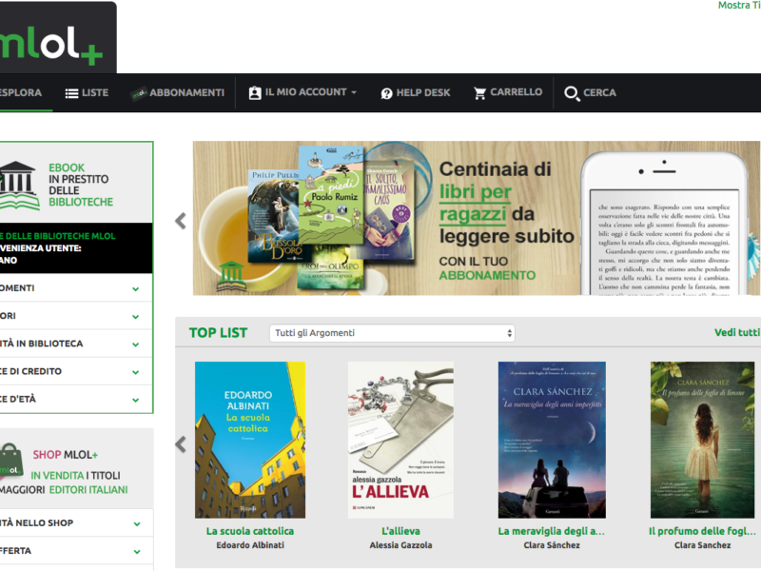
Task: Expand the second sidebar section ending in 'ORI'
Action: [x=135, y=317]
